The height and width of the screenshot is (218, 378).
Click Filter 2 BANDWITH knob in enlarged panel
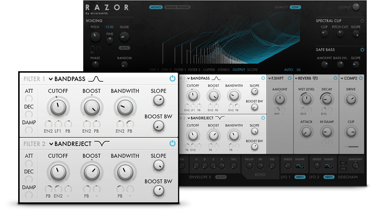125,173
